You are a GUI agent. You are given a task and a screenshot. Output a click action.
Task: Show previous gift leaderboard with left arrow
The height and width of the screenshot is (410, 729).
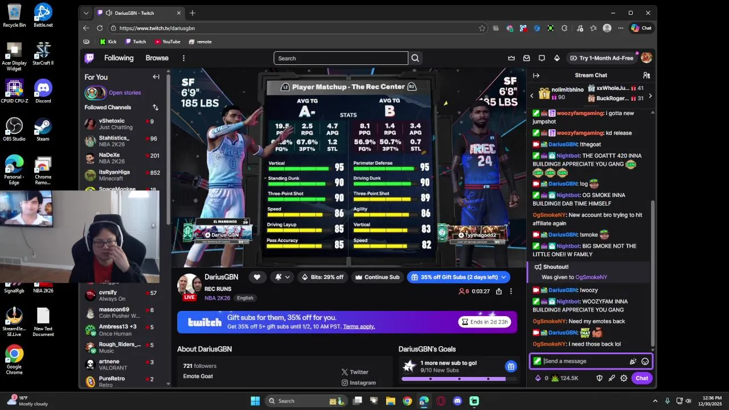coord(532,96)
